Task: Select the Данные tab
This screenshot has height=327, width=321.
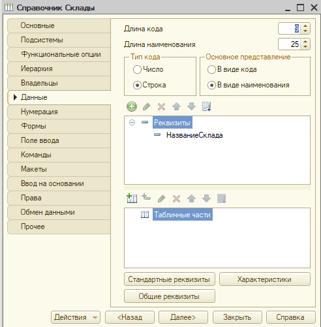Action: click(59, 97)
